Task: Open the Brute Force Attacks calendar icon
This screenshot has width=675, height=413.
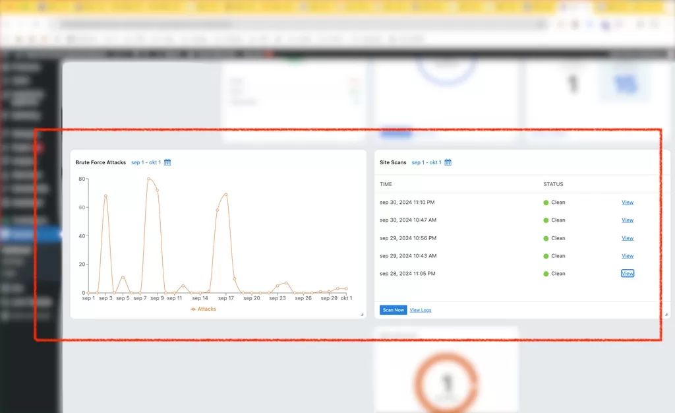Action: pyautogui.click(x=167, y=162)
